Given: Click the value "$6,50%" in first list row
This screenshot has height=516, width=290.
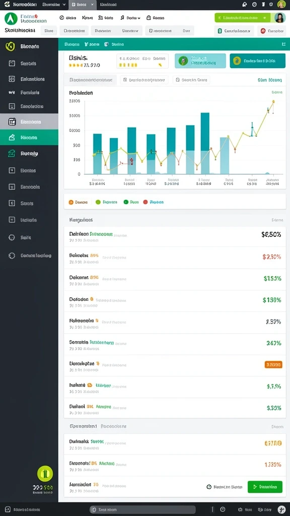Looking at the screenshot, I should click(x=271, y=235).
